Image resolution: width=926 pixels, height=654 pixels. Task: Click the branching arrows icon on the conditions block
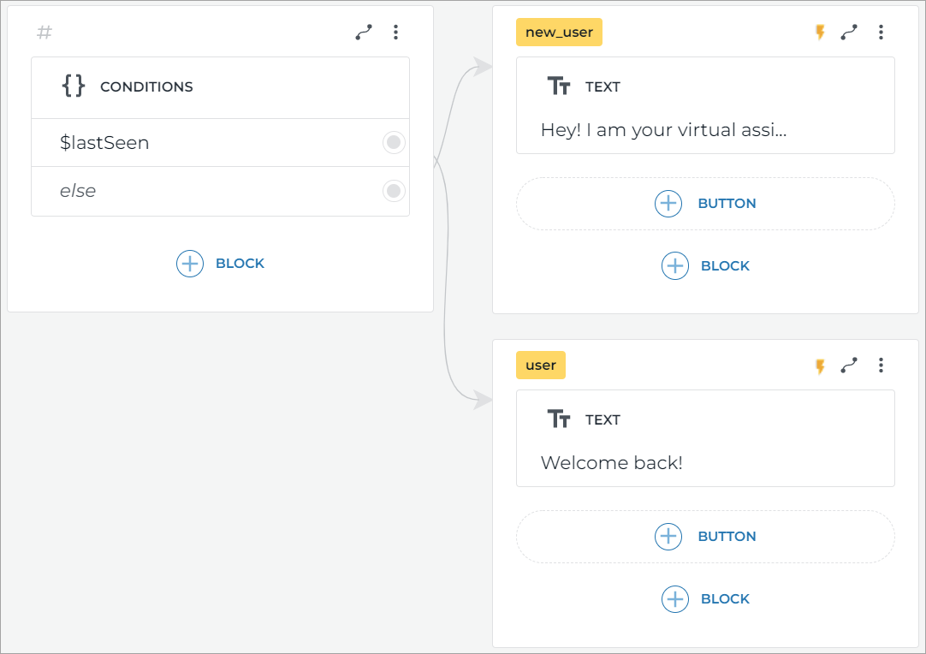363,32
